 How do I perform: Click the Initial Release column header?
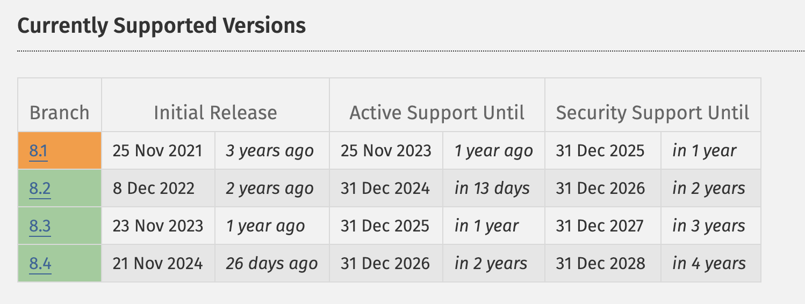[215, 113]
